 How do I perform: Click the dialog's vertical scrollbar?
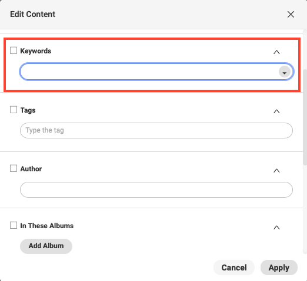(305, 117)
